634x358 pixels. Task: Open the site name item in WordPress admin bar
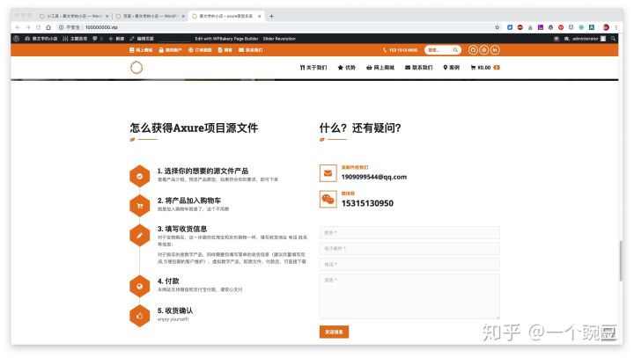(x=41, y=39)
